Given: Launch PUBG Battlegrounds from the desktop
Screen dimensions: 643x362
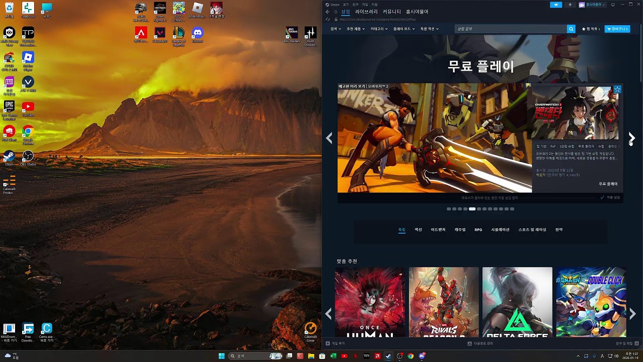Looking at the screenshot, I should point(141,11).
